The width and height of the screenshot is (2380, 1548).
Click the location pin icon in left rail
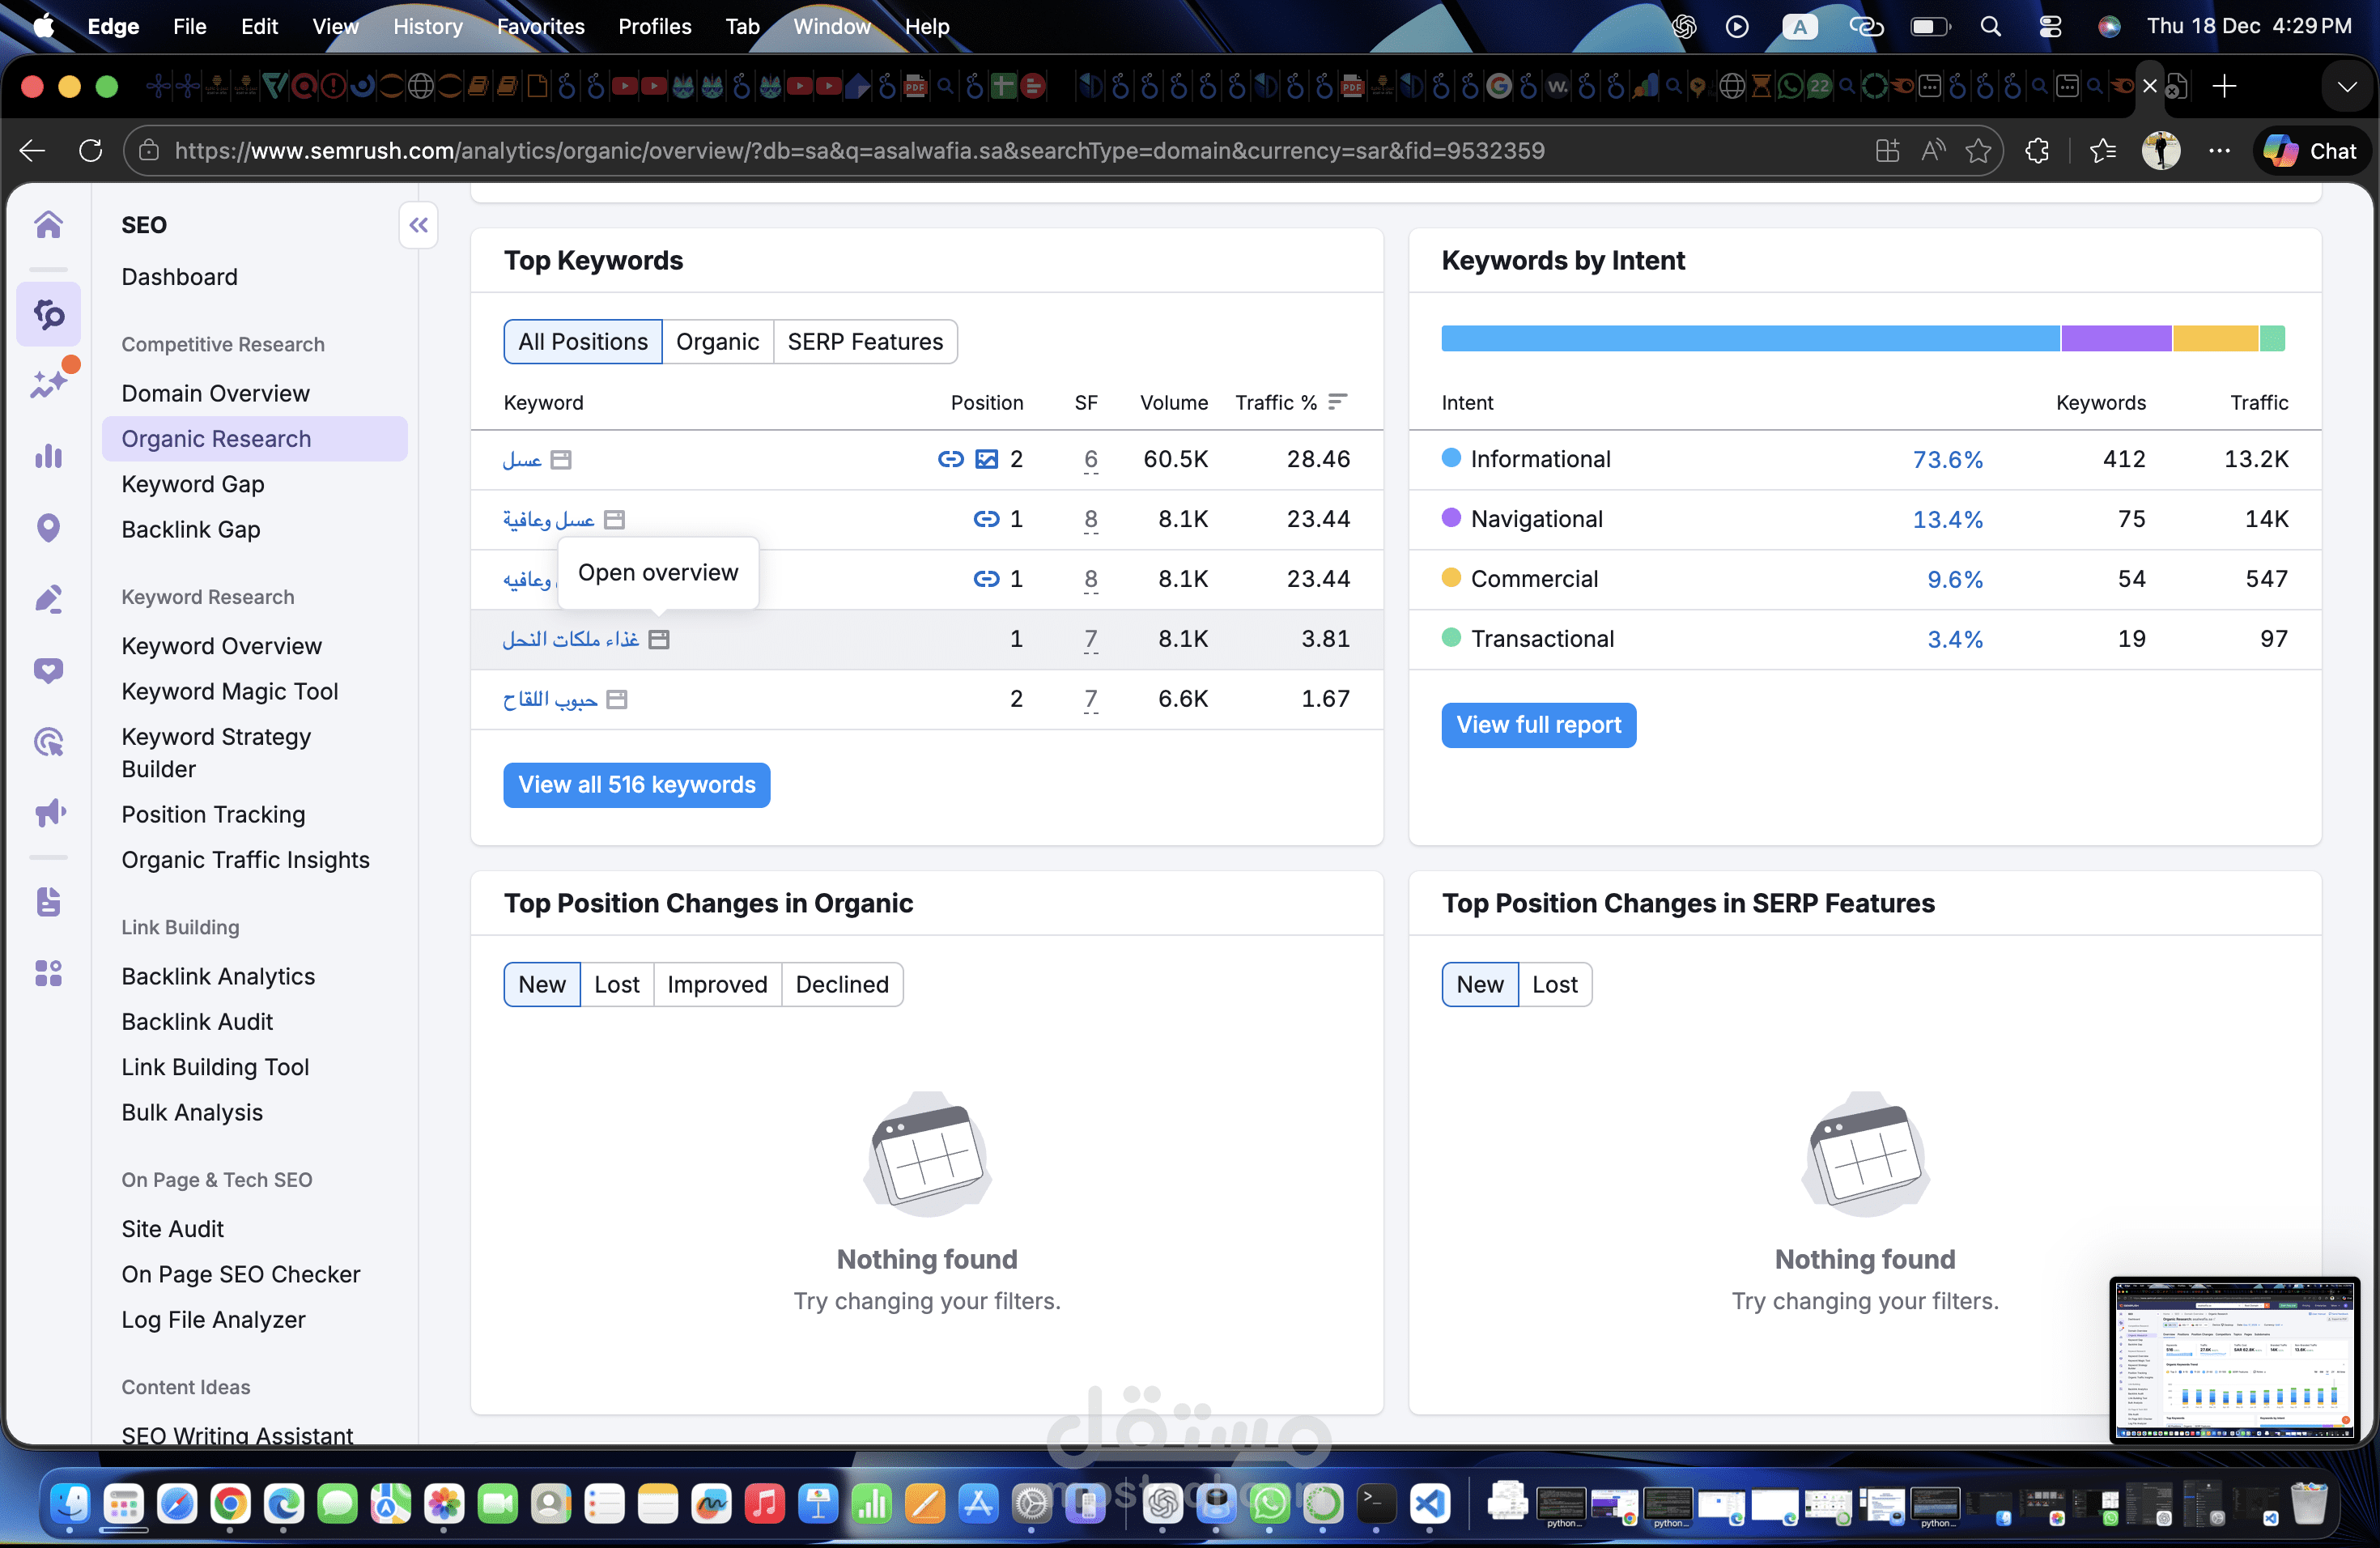tap(48, 527)
